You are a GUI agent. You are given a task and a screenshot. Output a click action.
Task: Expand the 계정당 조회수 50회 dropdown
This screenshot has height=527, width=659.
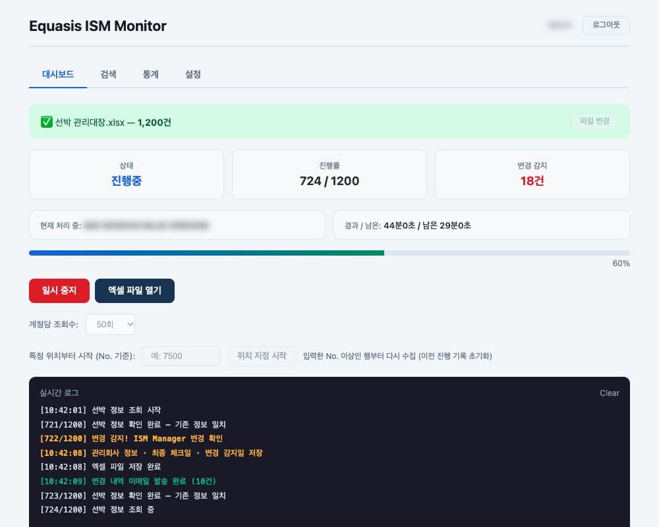coord(111,325)
